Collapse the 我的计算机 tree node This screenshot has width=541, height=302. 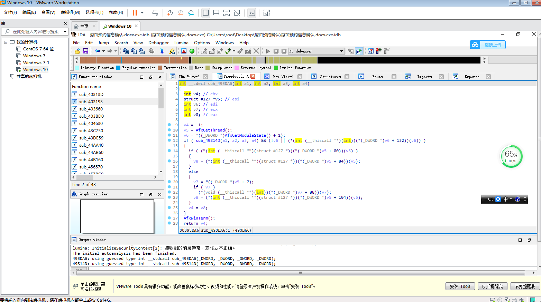click(6, 42)
